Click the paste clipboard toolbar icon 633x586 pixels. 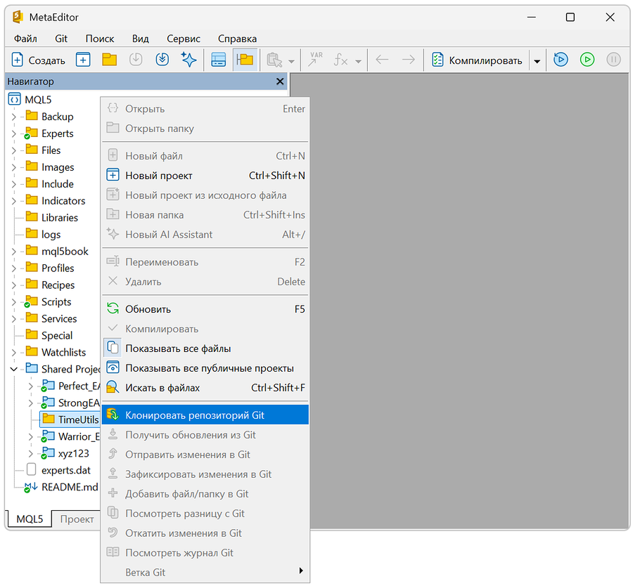274,60
